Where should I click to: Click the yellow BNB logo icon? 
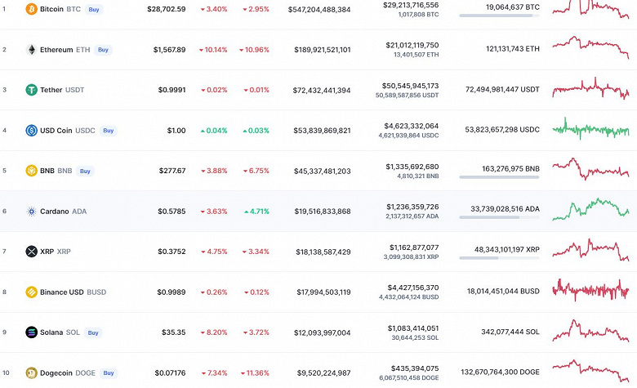pyautogui.click(x=32, y=171)
